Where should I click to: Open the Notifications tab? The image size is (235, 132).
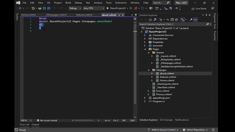182,120
